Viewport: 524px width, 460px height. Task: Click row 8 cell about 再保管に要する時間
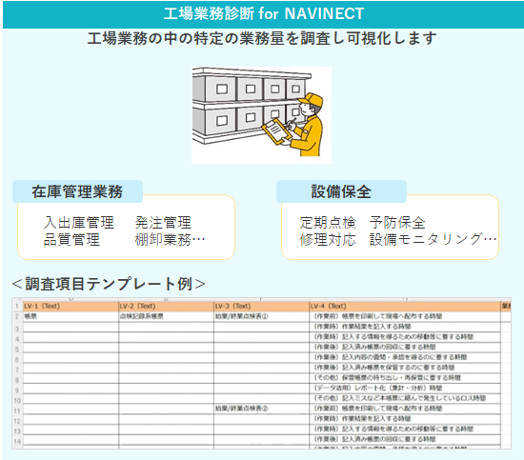(405, 378)
